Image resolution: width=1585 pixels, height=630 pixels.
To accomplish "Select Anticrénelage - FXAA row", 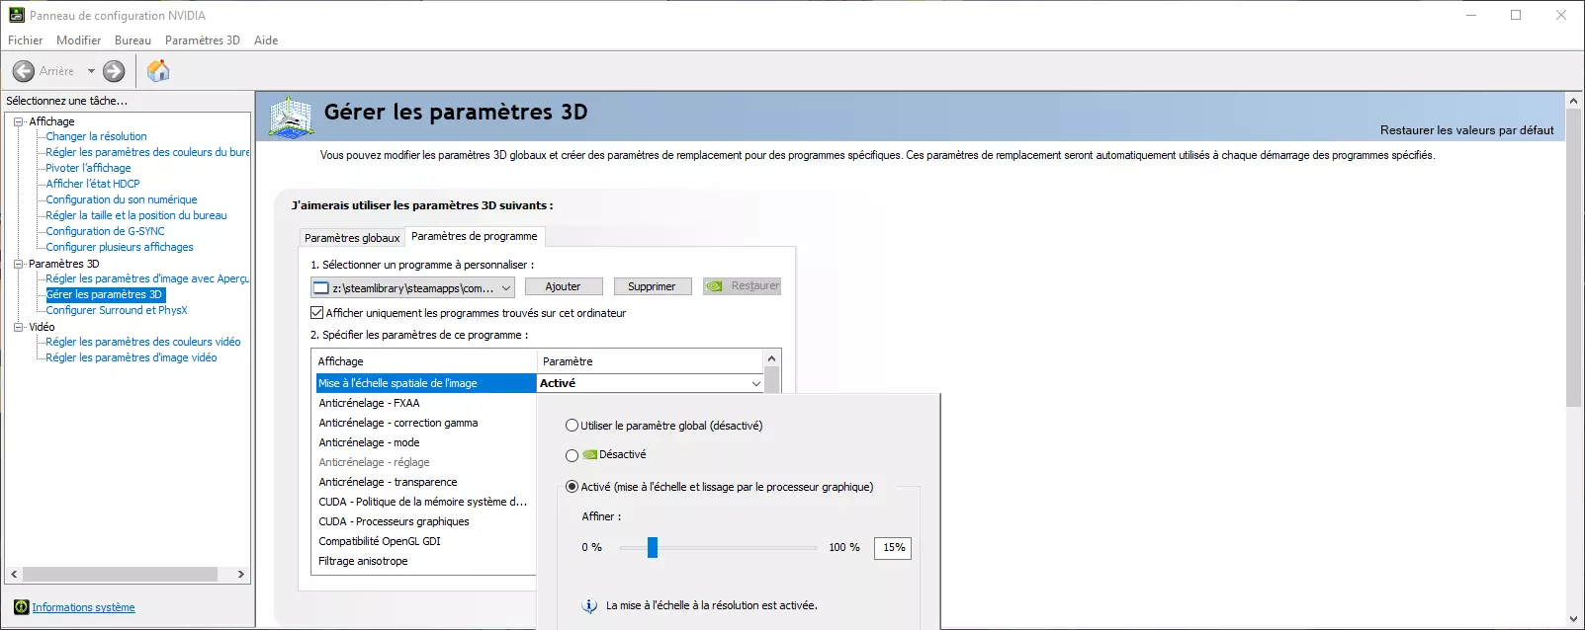I will pos(424,403).
